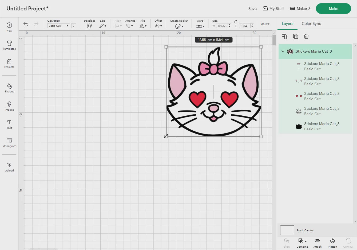The image size is (357, 250).
Task: Select the pink bow layer row
Action: click(315, 66)
